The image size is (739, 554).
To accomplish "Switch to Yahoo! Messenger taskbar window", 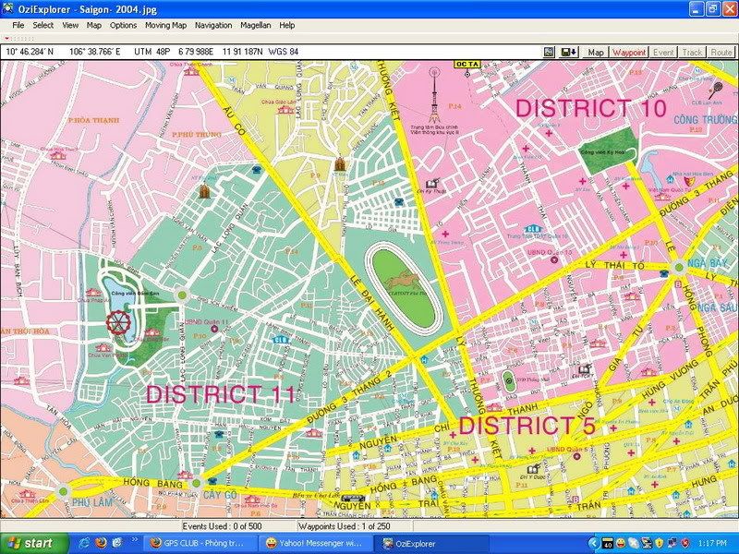I will 316,544.
